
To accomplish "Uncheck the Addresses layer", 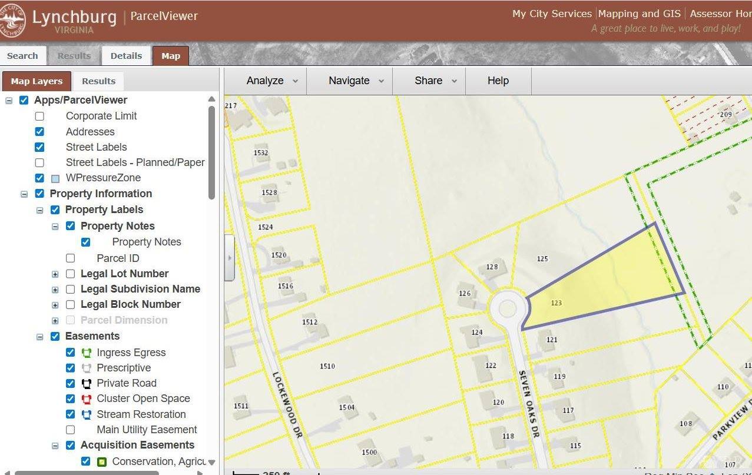I will click(x=39, y=131).
